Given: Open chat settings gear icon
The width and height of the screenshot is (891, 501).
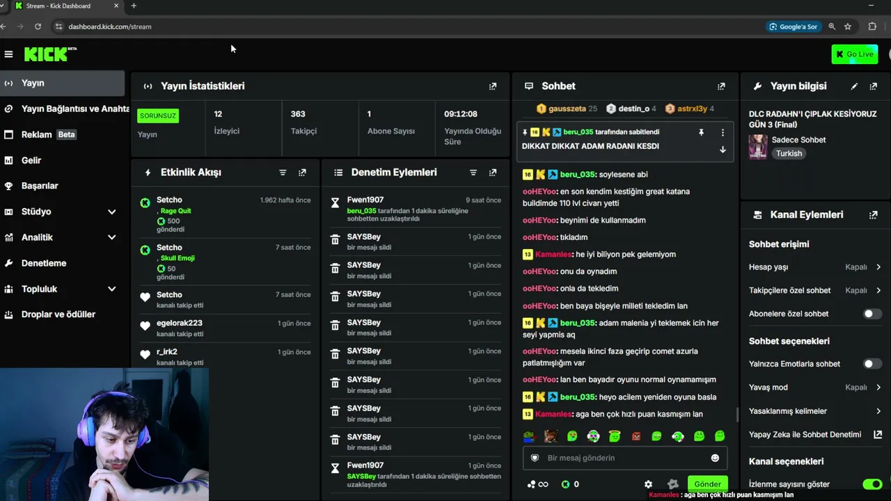Looking at the screenshot, I should (x=648, y=484).
